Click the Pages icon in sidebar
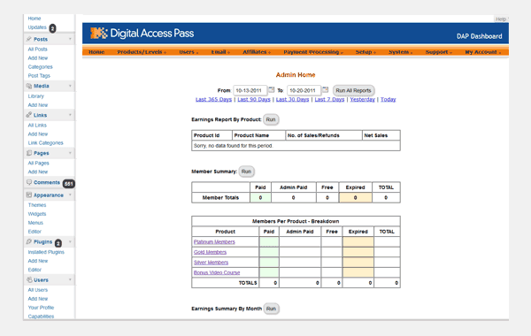The height and width of the screenshot is (336, 531). [x=29, y=153]
